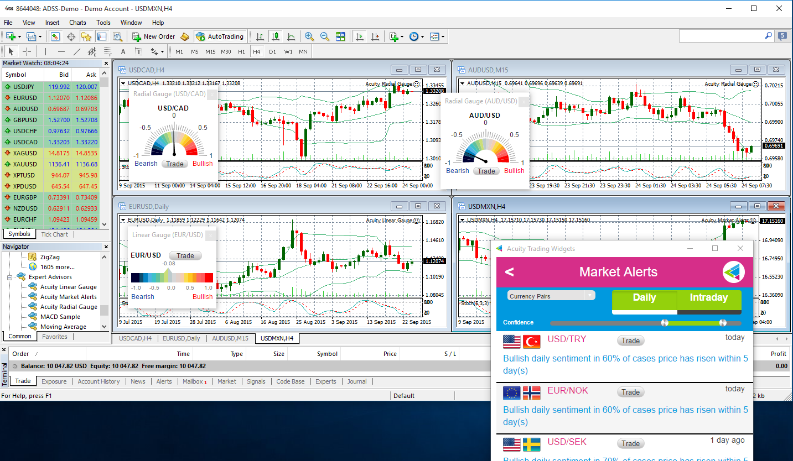The width and height of the screenshot is (793, 461).
Task: Open the Periodicity clock dropdown arrow
Action: click(422, 37)
